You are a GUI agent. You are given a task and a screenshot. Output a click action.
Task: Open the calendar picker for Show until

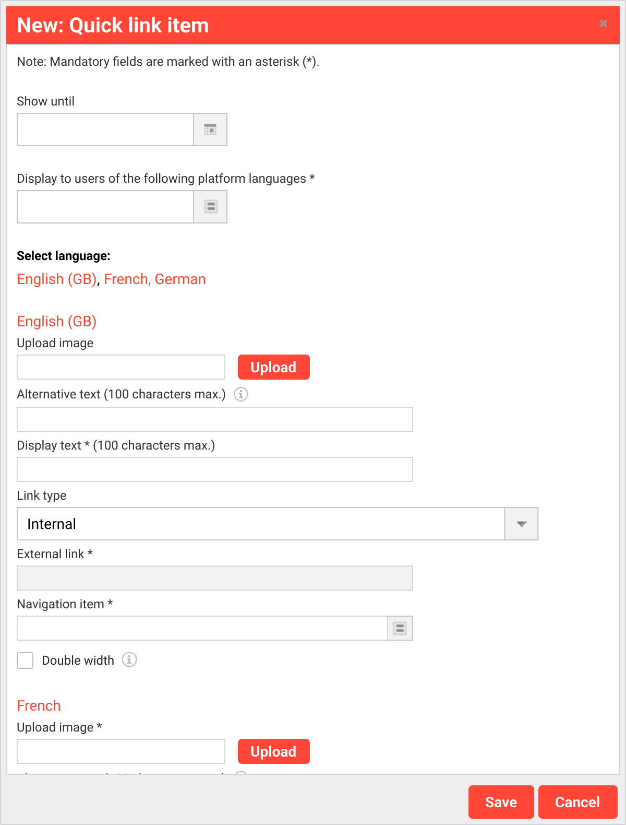point(210,129)
